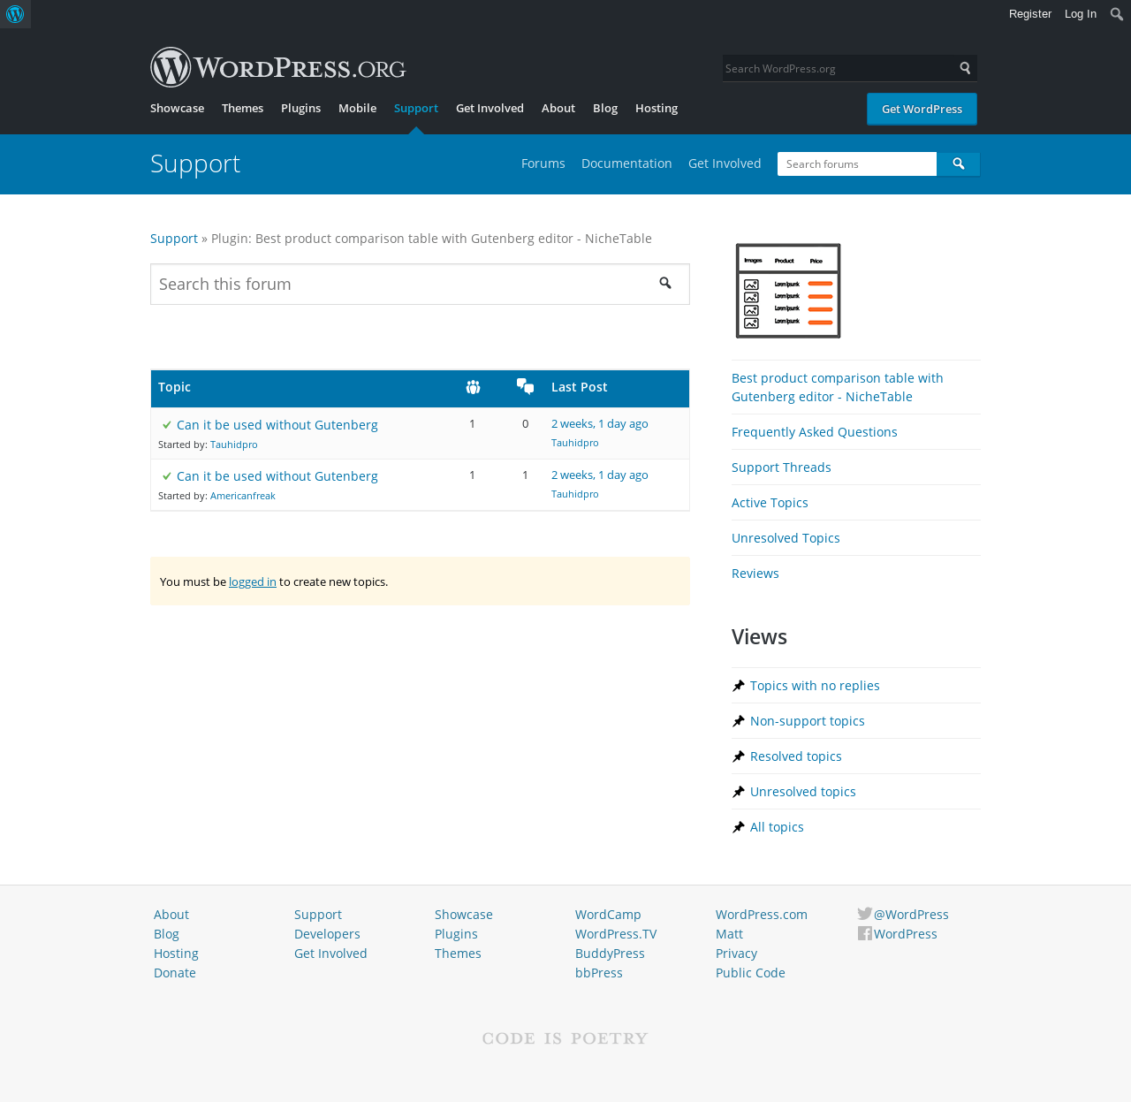Open the Non-support topics view
The image size is (1131, 1102).
coord(807,721)
